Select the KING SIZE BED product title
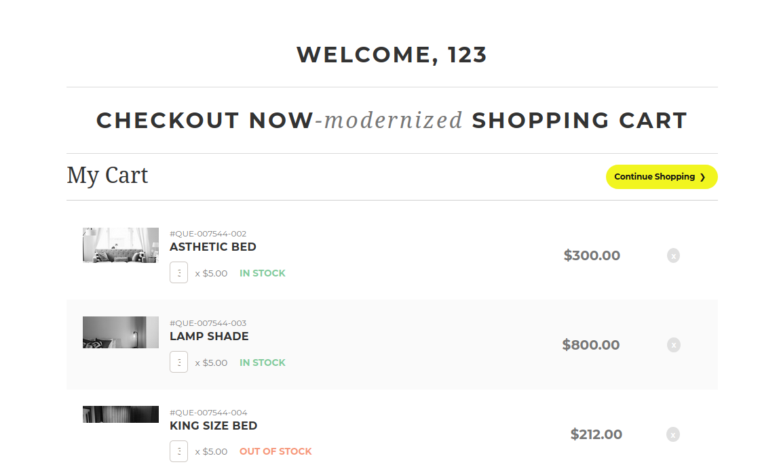 [214, 426]
